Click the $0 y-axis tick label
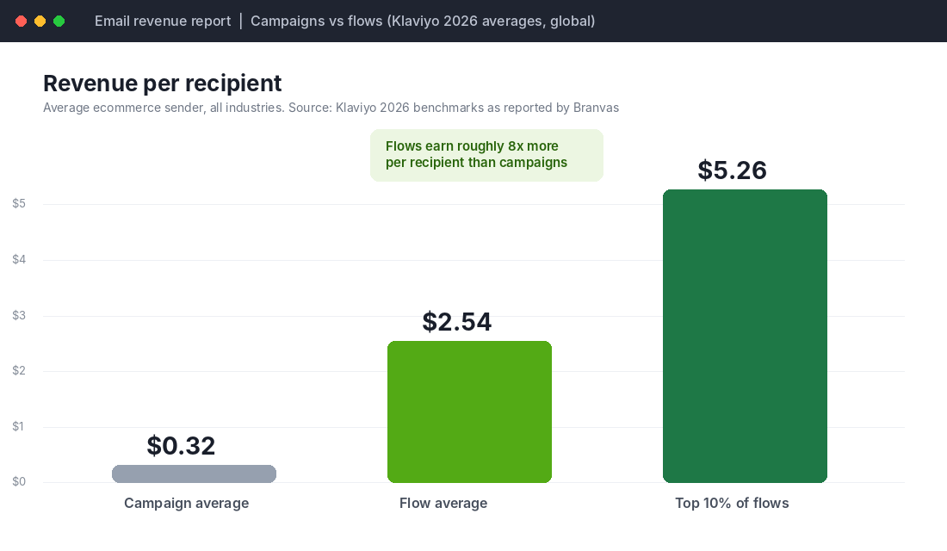947x551 pixels. click(19, 481)
